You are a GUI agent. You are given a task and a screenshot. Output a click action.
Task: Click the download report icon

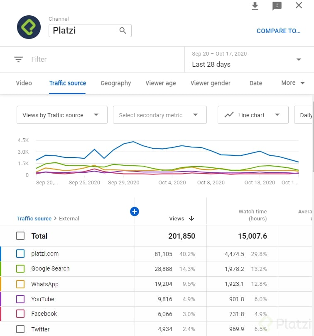pos(255,6)
